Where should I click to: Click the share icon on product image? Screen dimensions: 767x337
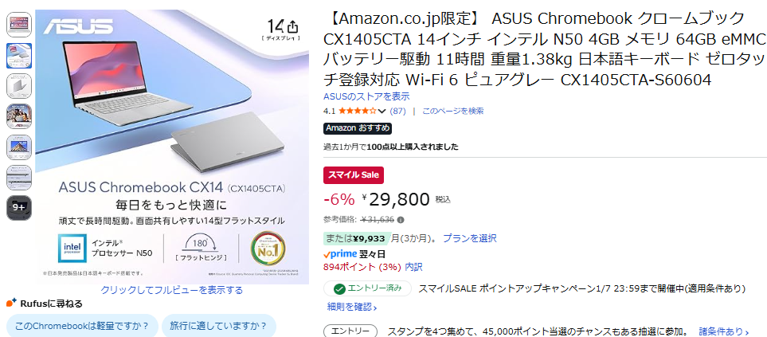[293, 25]
